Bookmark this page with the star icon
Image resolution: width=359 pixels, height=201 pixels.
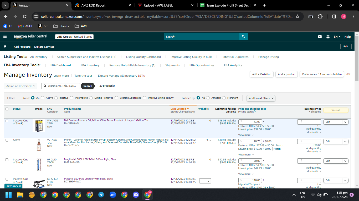pos(298,16)
